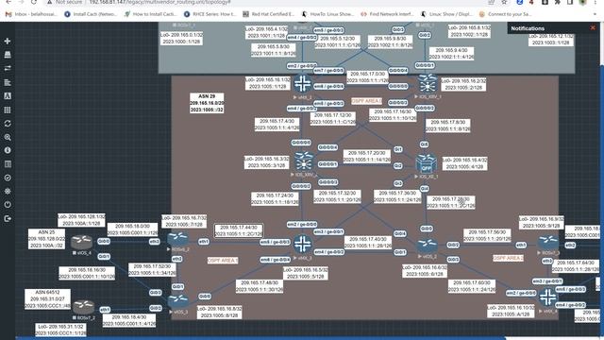Viewport: 604px width, 340px height.
Task: Click the 'OSPF AREA 2' label
Action: point(508,258)
